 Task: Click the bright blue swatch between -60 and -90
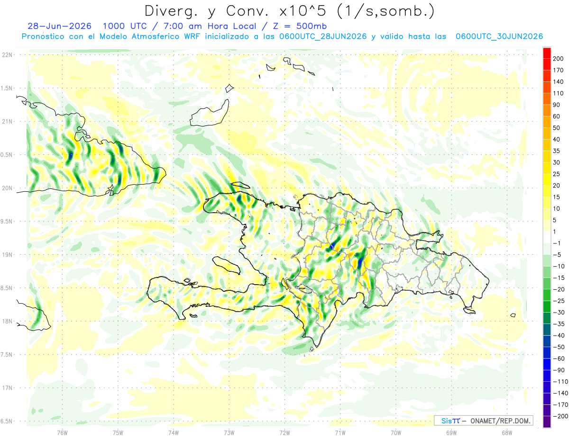[547, 364]
